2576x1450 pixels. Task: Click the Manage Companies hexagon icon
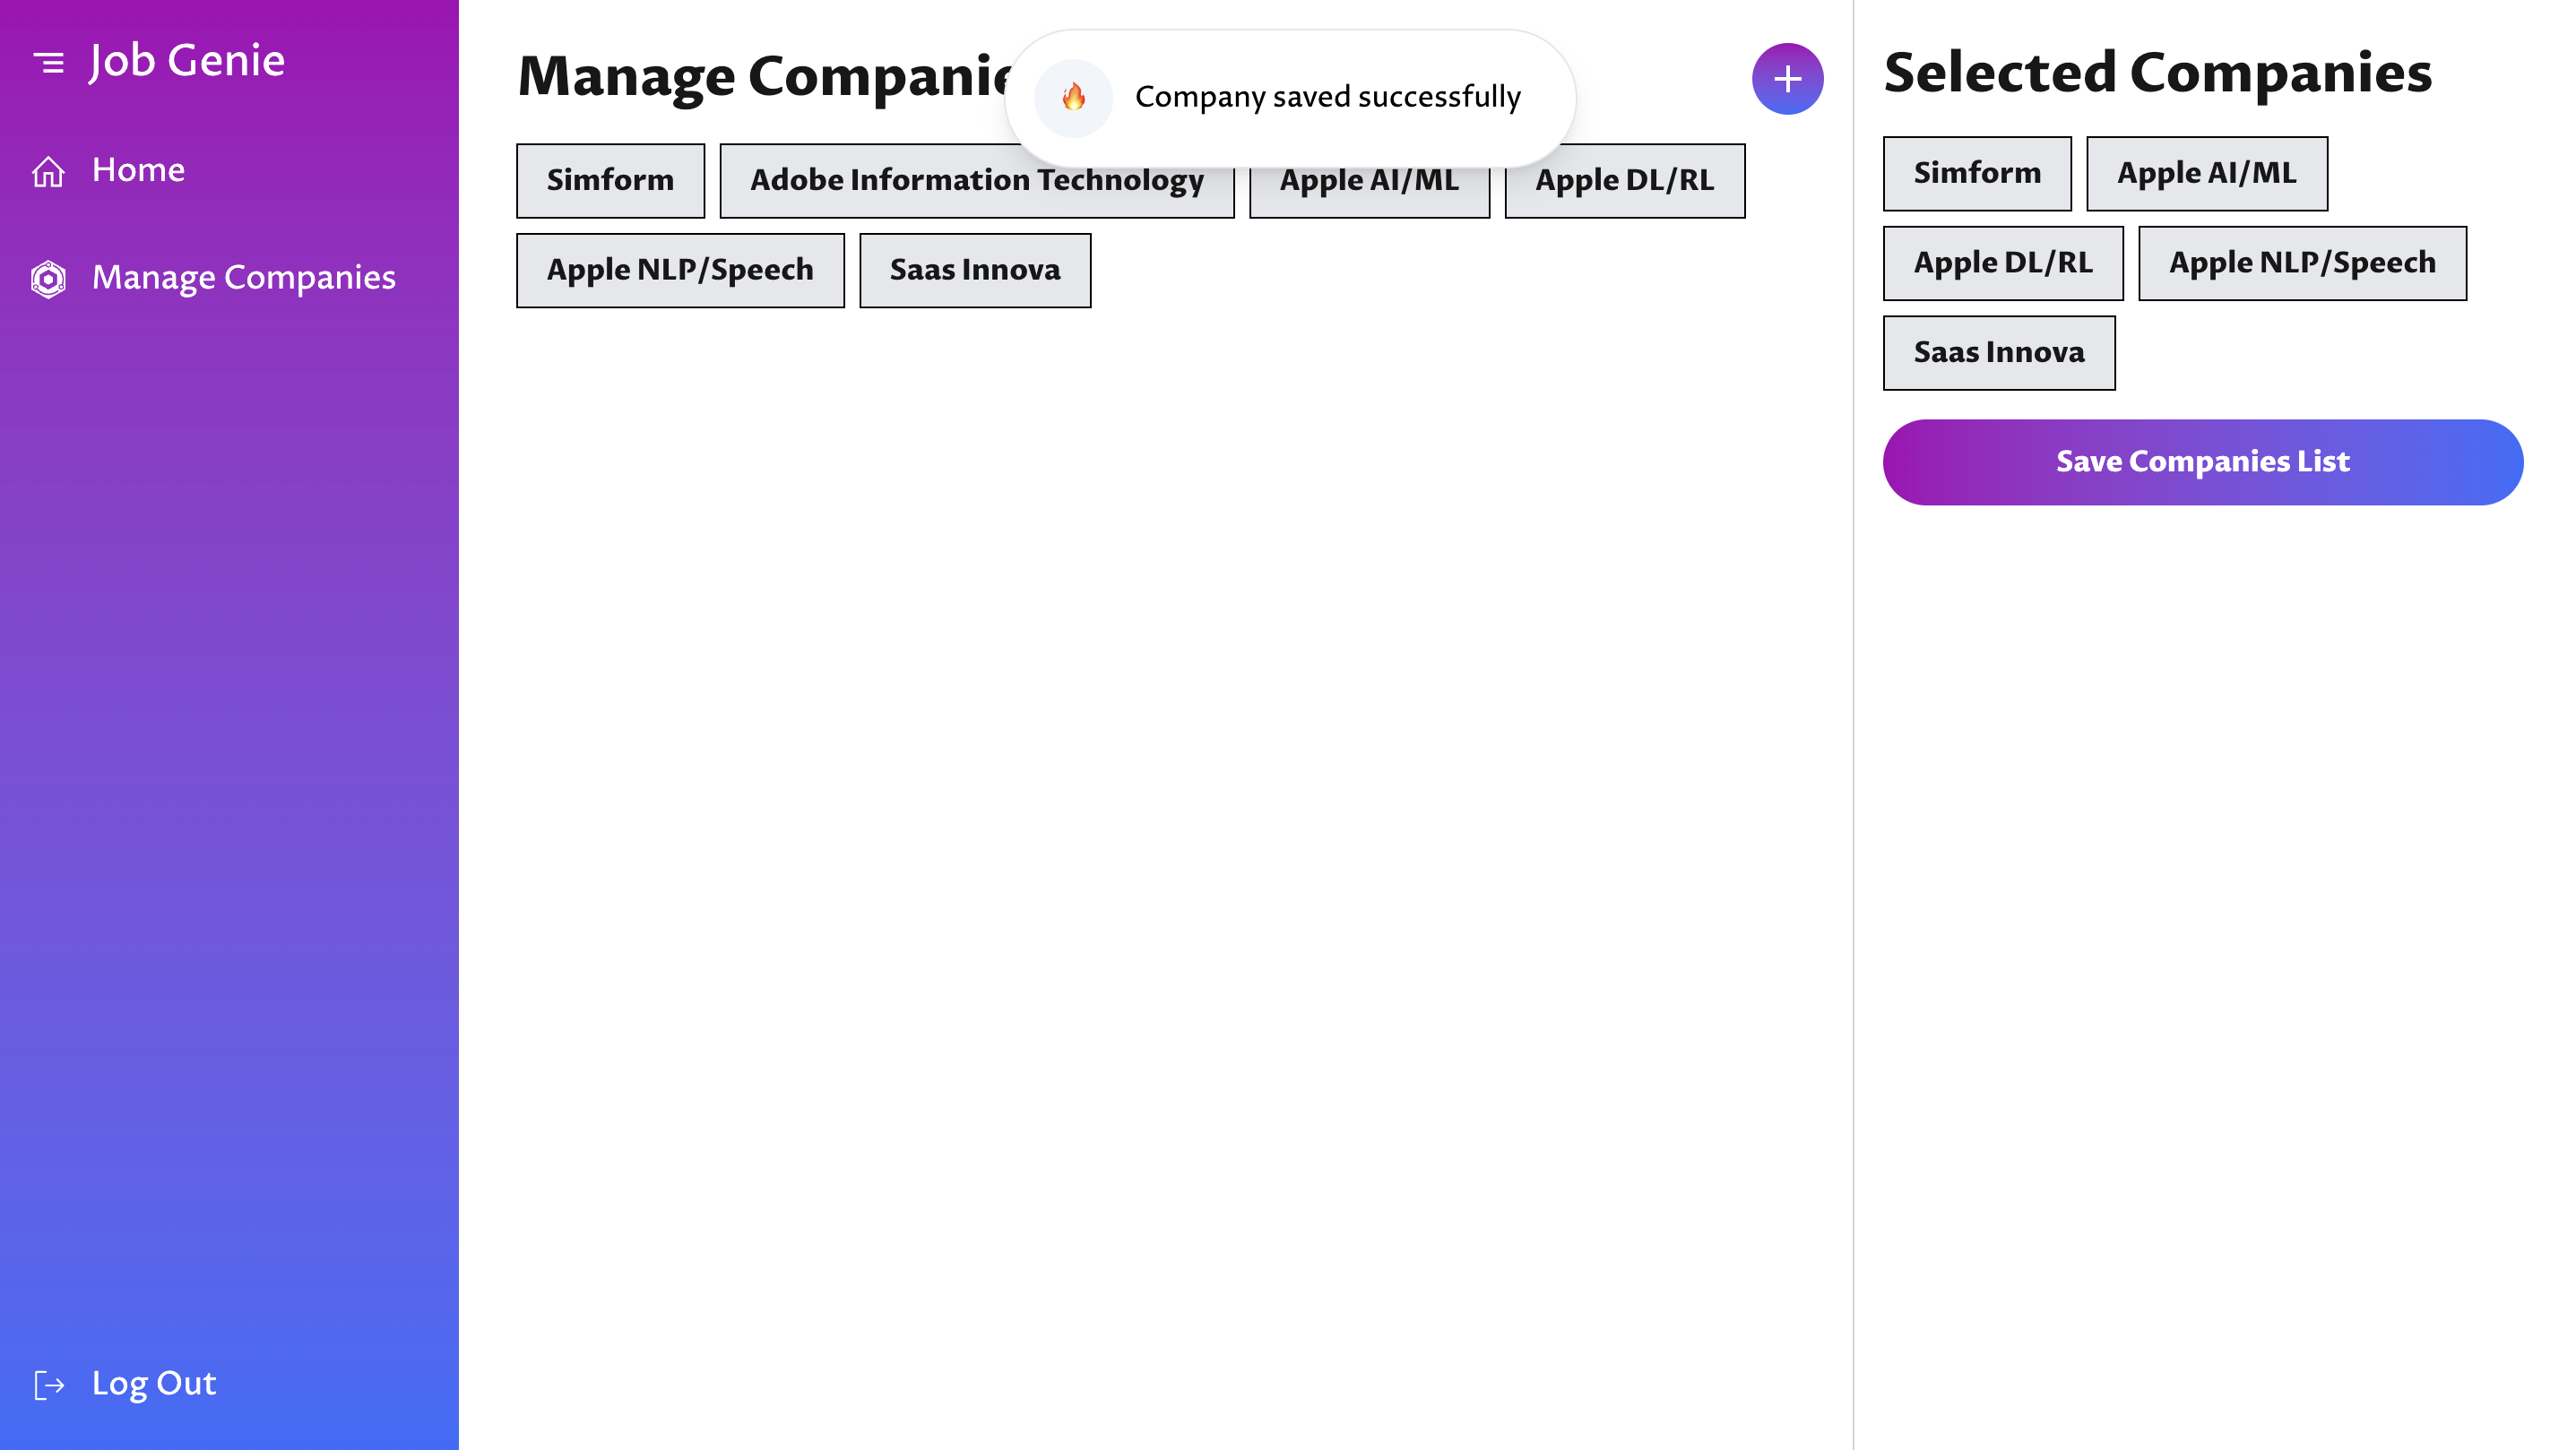coord(48,279)
